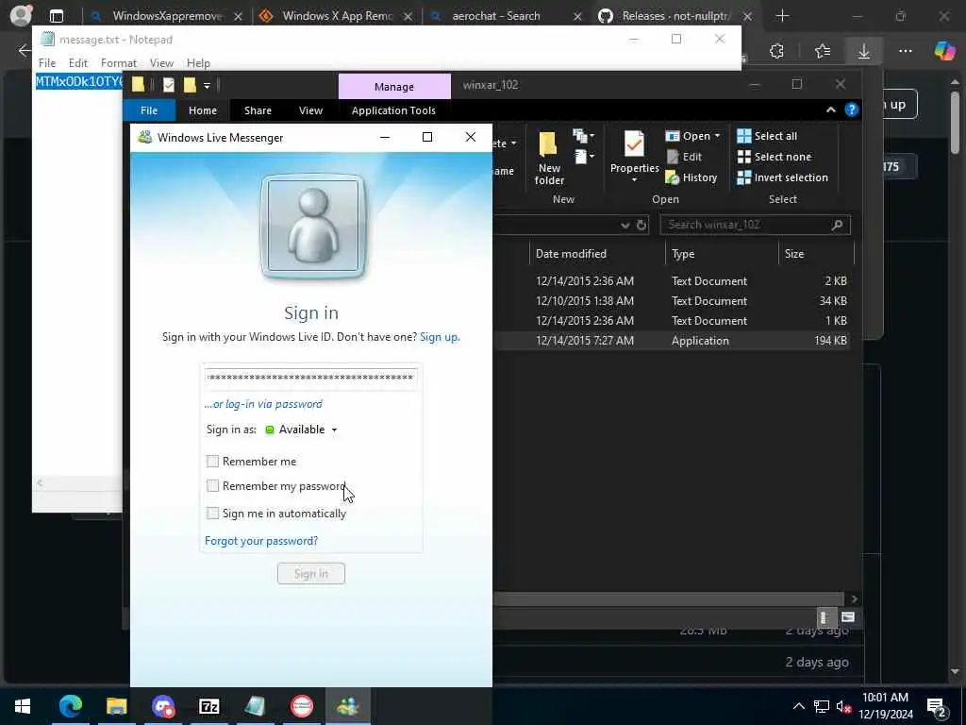Open Explorer help question-mark icon
This screenshot has height=725, width=966.
(852, 110)
